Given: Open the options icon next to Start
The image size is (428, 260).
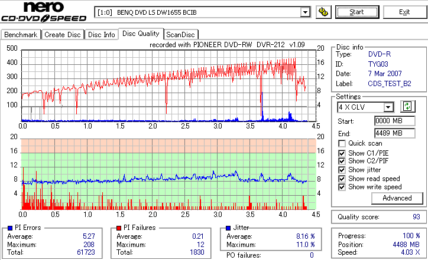Looking at the screenshot, I should point(323,12).
